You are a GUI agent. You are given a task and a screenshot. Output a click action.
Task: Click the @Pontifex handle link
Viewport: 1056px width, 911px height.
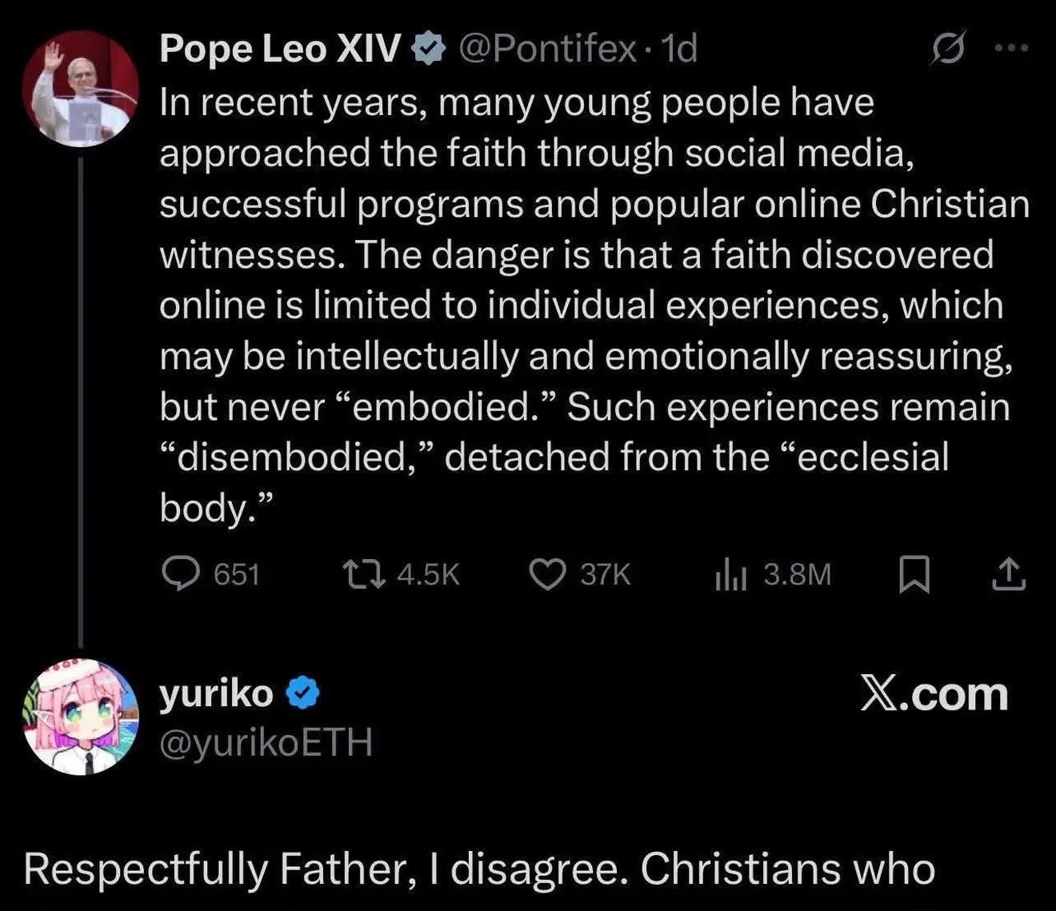546,49
